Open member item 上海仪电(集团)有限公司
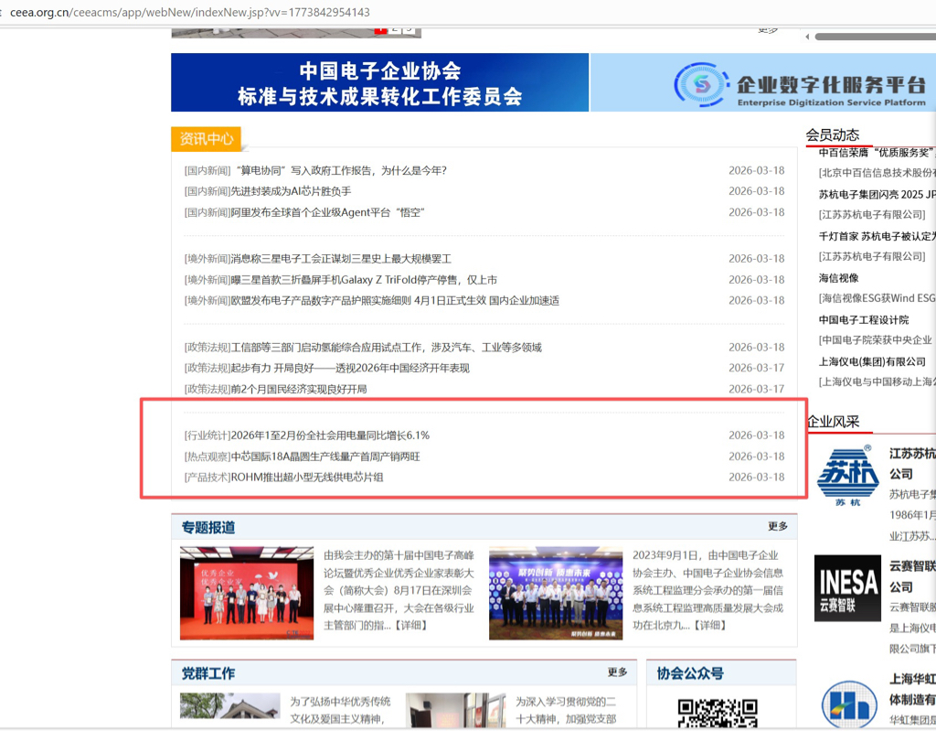Screen dimensions: 936x731 click(872, 362)
